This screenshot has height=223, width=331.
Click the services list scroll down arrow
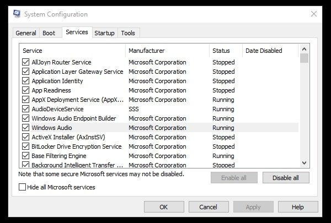(x=304, y=163)
